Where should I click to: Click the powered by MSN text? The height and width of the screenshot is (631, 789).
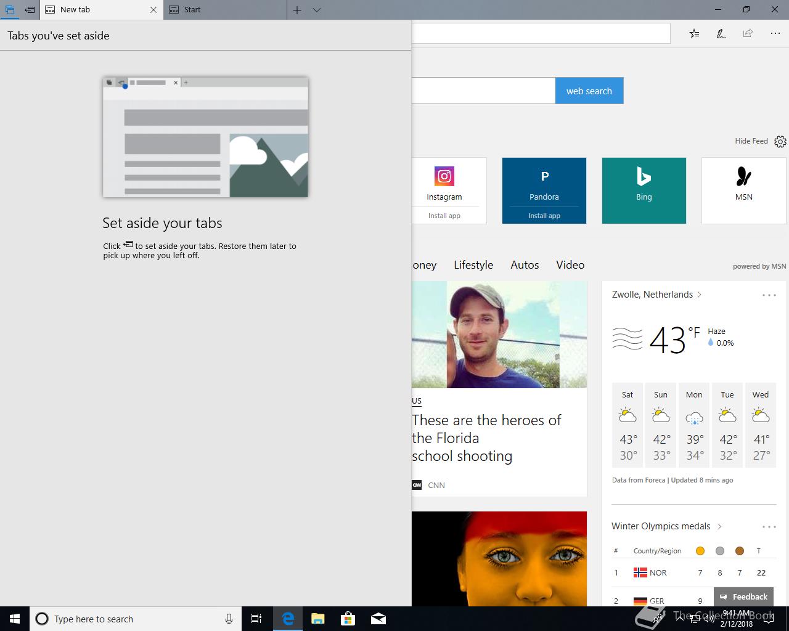pyautogui.click(x=759, y=266)
